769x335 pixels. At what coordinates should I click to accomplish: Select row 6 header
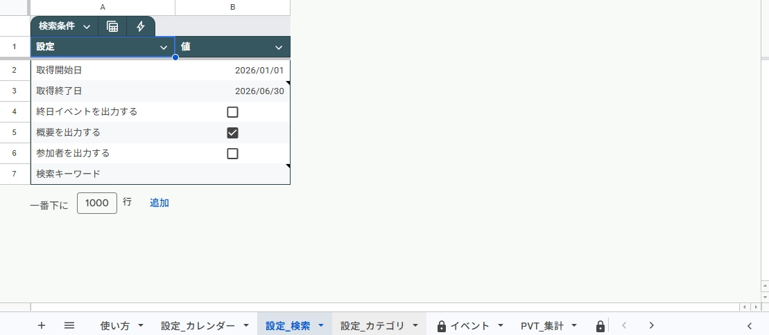(15, 153)
